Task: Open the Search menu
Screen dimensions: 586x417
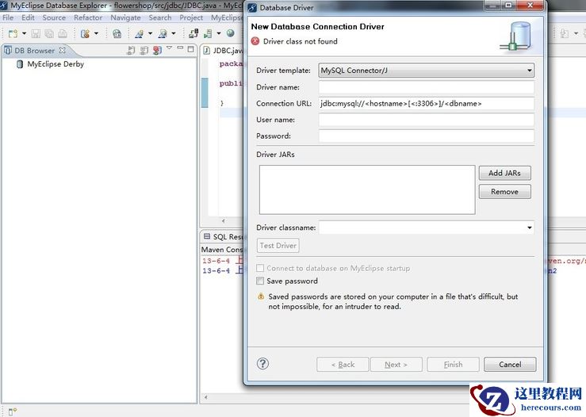Action: tap(160, 17)
